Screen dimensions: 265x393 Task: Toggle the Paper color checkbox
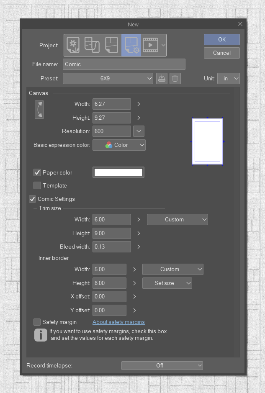(37, 172)
